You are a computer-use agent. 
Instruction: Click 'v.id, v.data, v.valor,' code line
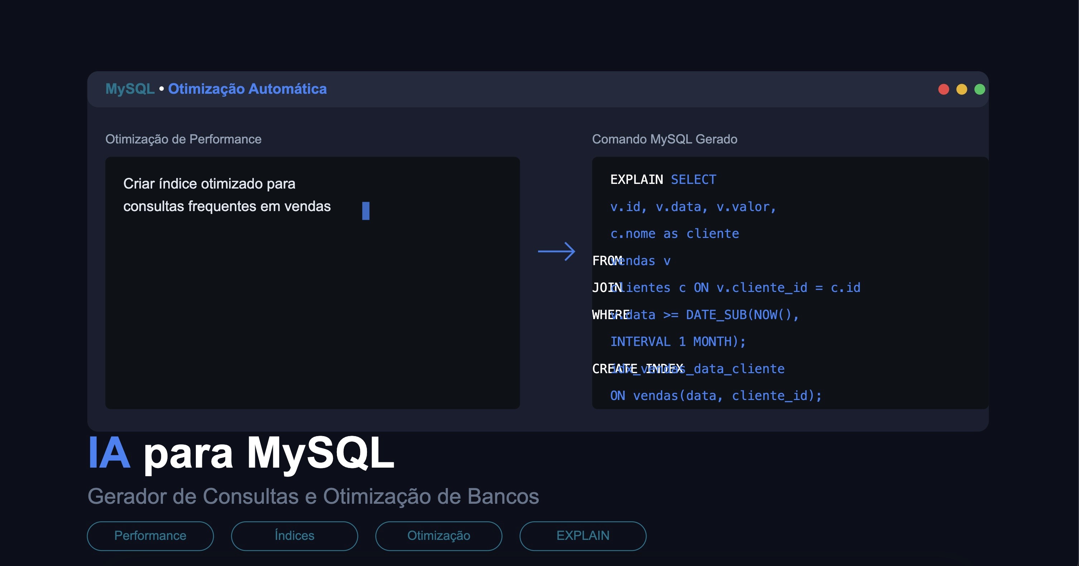pos(693,207)
